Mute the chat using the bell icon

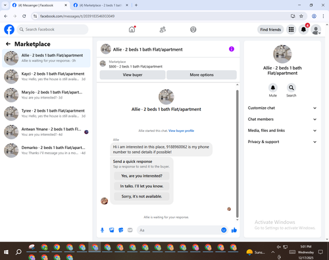point(273,88)
